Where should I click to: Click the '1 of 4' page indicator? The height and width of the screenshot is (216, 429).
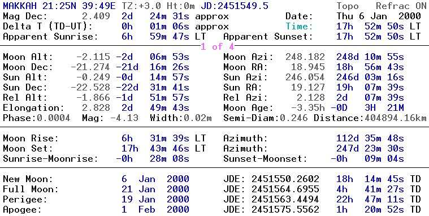pyautogui.click(x=218, y=47)
